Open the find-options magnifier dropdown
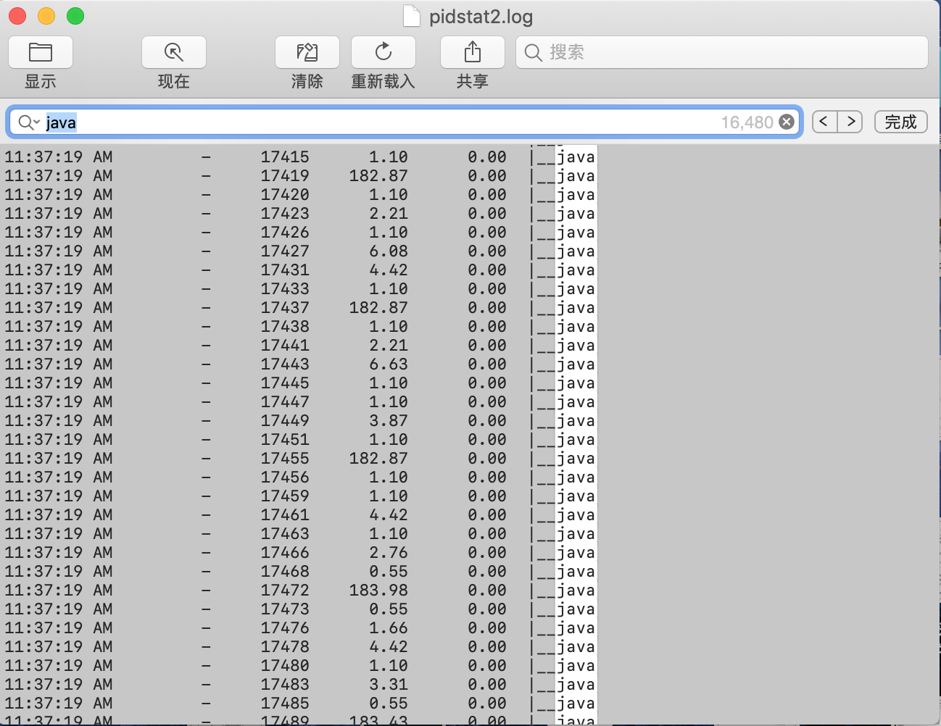The height and width of the screenshot is (726, 941). pos(29,122)
